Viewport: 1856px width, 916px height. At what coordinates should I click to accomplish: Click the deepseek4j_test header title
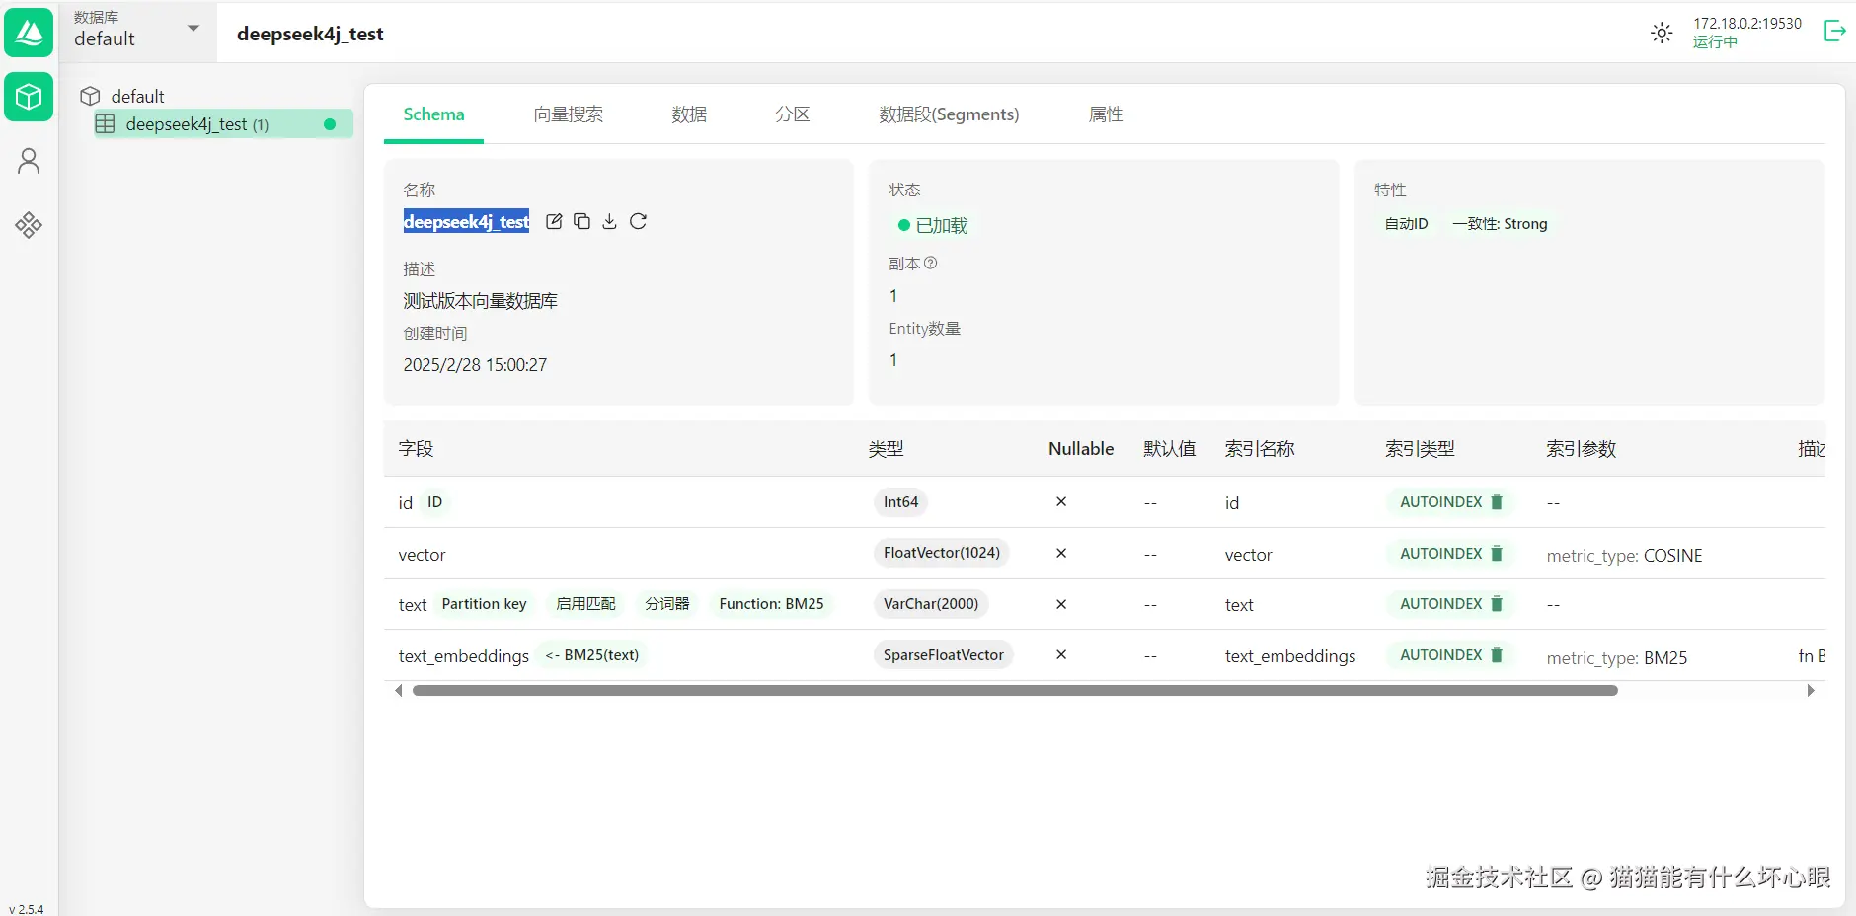point(310,34)
